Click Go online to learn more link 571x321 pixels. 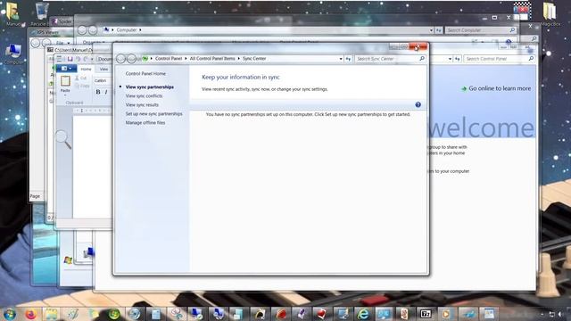click(500, 88)
